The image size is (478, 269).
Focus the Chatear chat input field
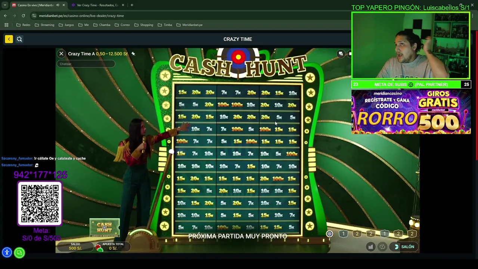click(x=86, y=64)
